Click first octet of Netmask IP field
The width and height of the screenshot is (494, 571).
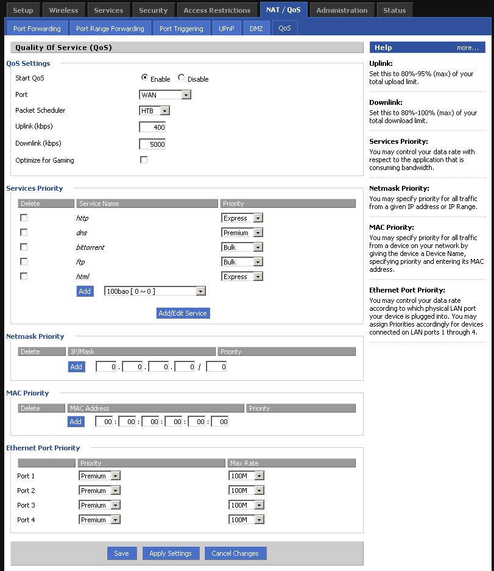pyautogui.click(x=107, y=367)
